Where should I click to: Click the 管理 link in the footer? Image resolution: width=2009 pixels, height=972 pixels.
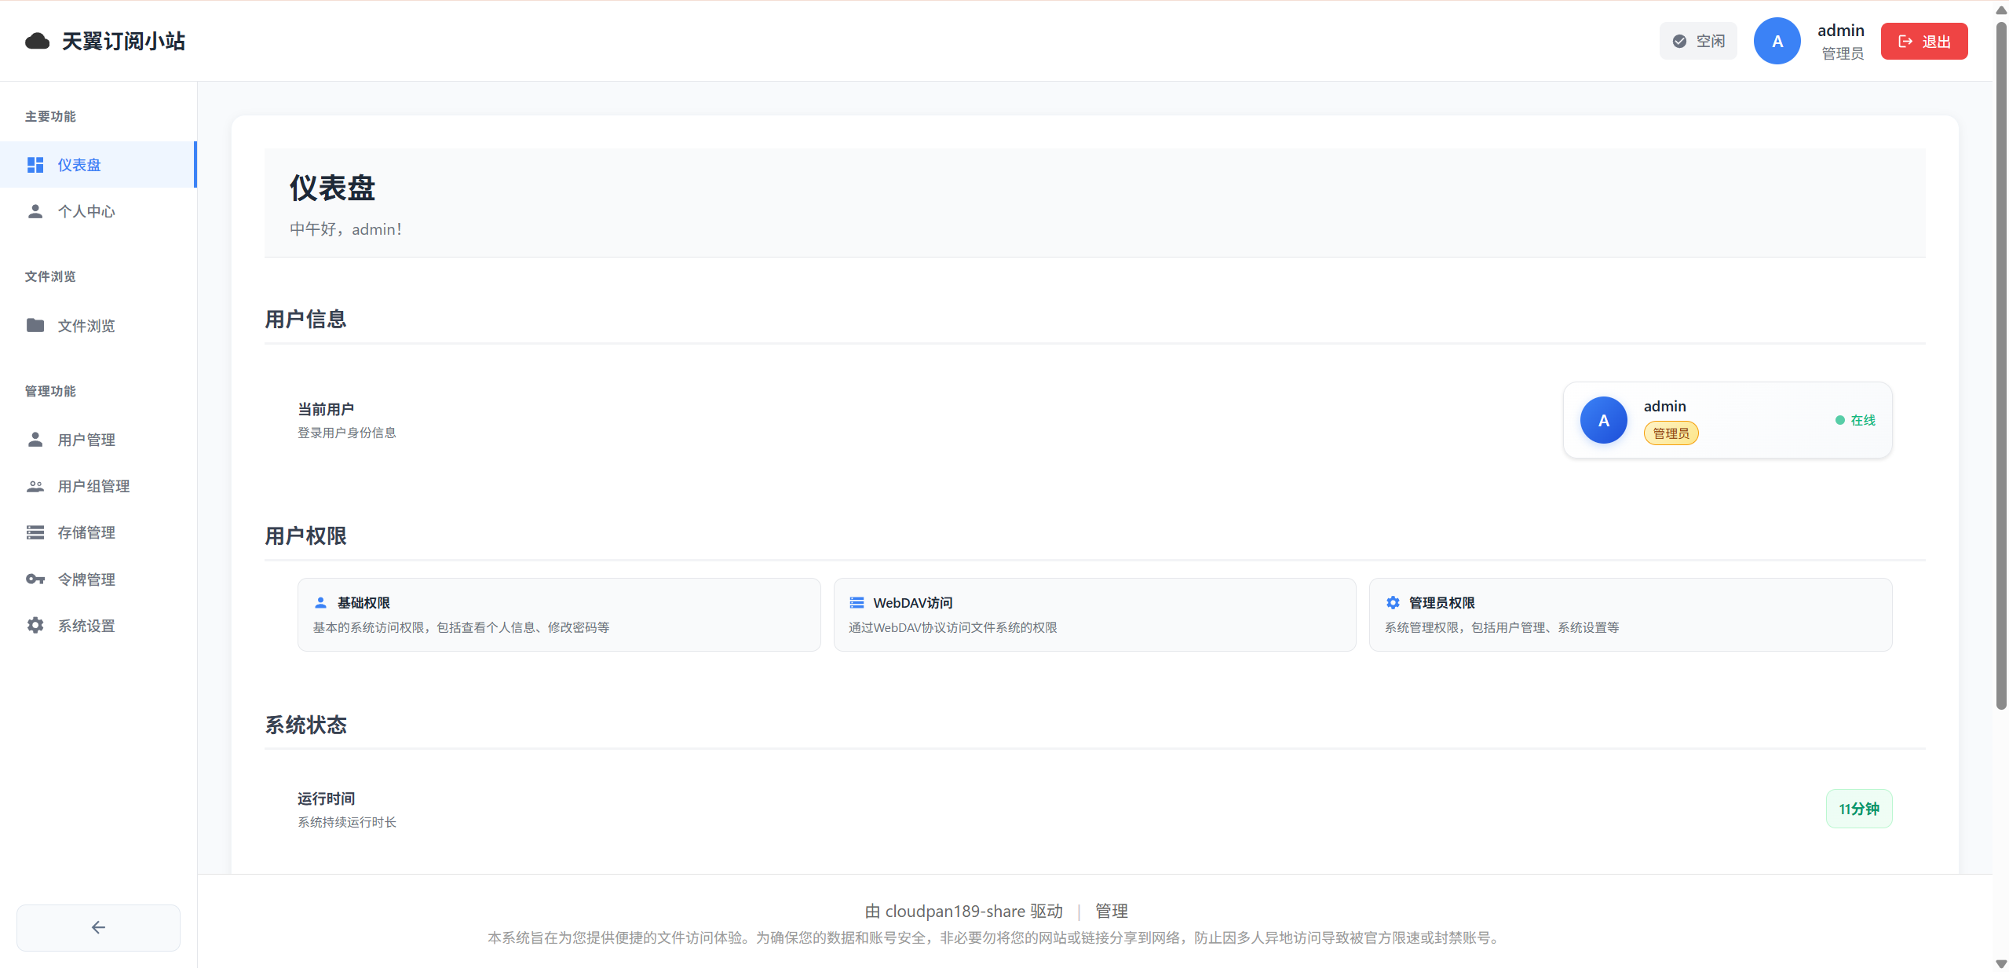point(1111,911)
